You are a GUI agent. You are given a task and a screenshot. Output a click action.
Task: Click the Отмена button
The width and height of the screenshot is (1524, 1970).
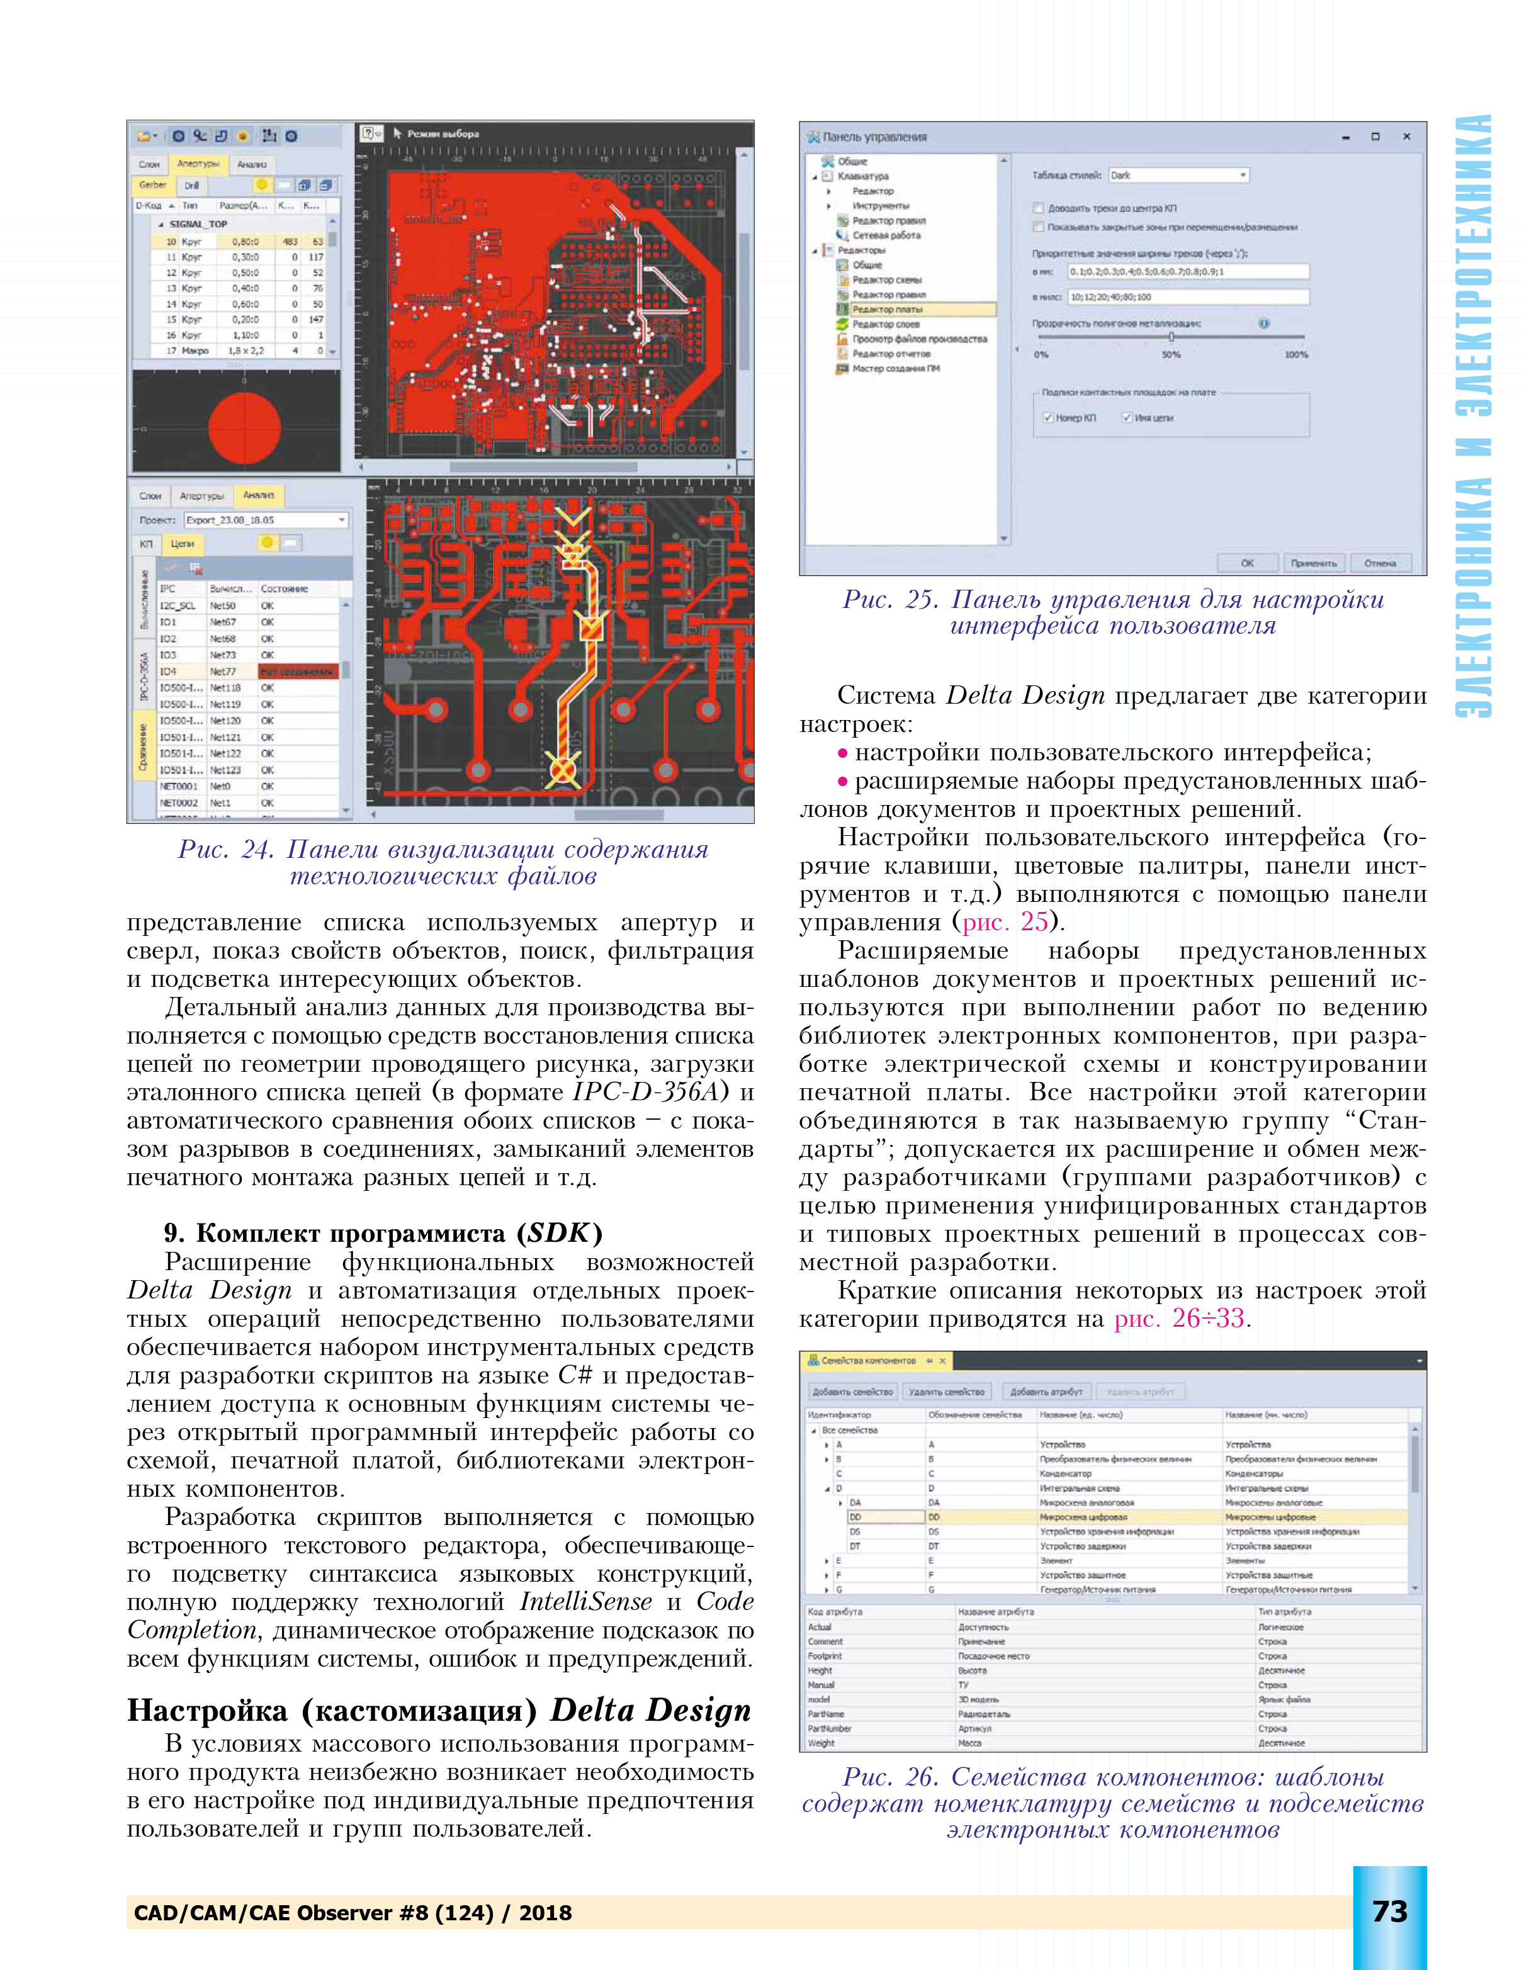(x=1380, y=563)
